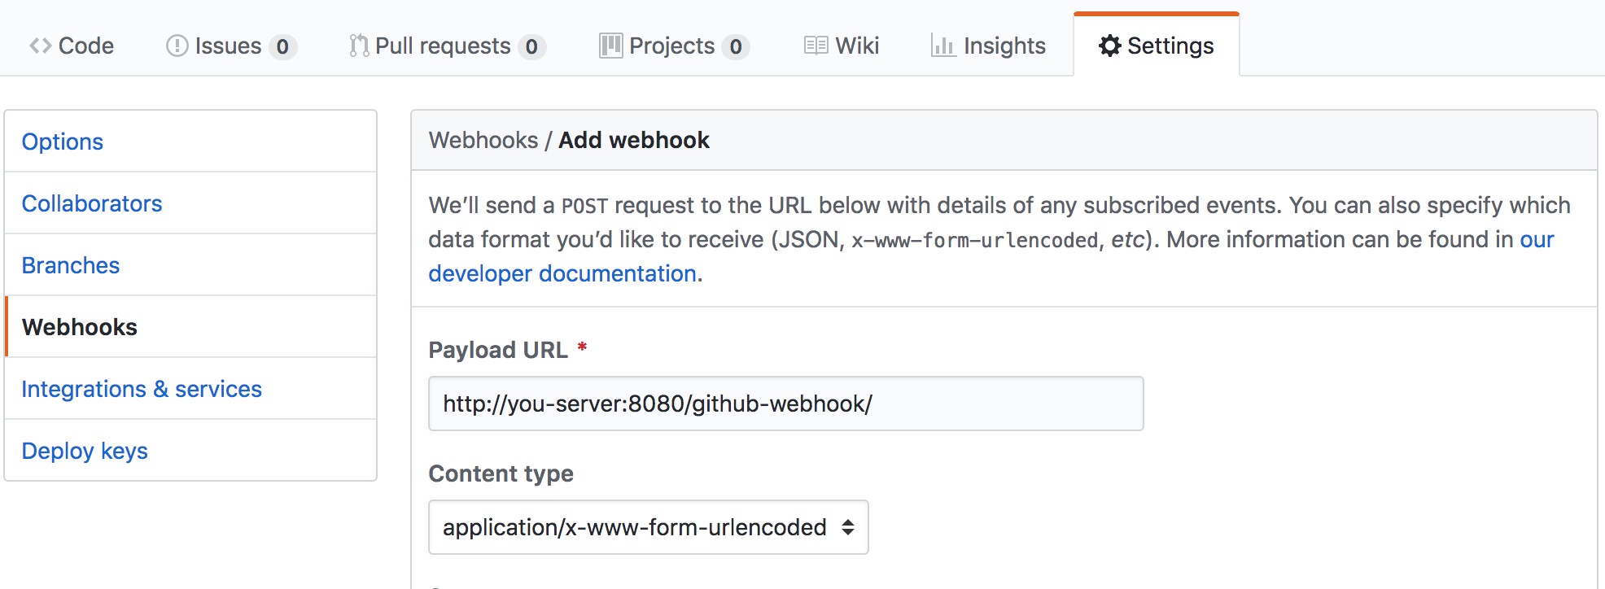The width and height of the screenshot is (1605, 589).
Task: Open the Wiki tab
Action: click(842, 46)
